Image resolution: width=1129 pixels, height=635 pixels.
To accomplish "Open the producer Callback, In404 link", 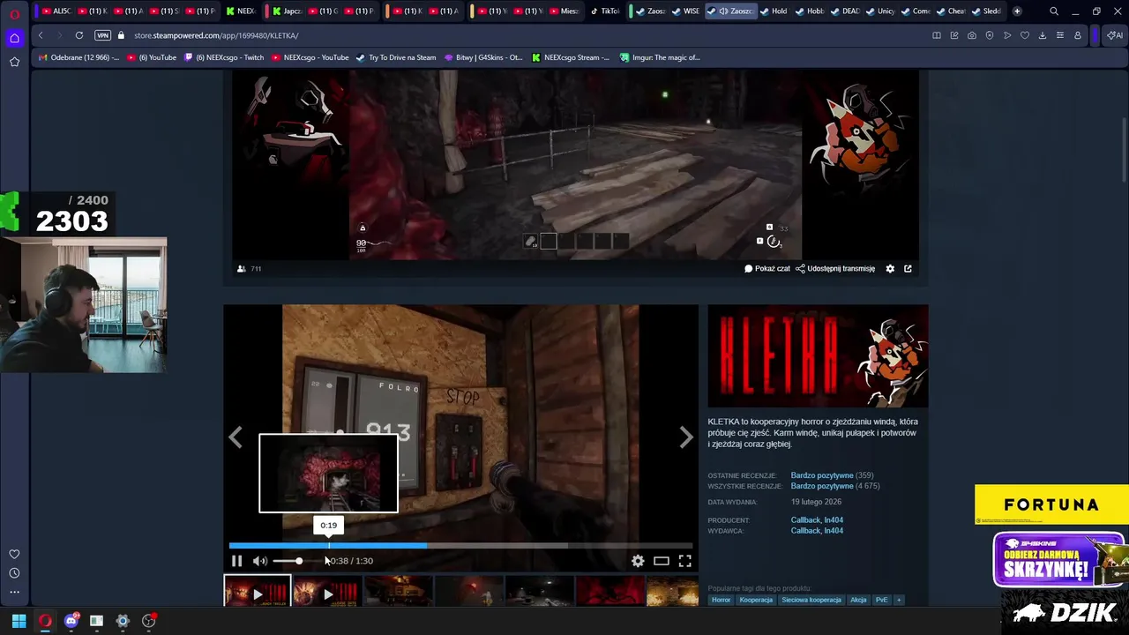I will click(817, 520).
